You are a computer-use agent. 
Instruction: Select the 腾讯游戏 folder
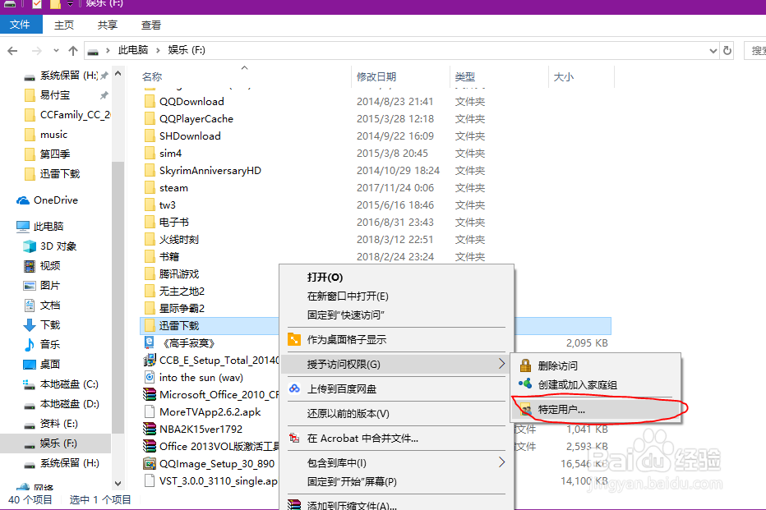(179, 273)
